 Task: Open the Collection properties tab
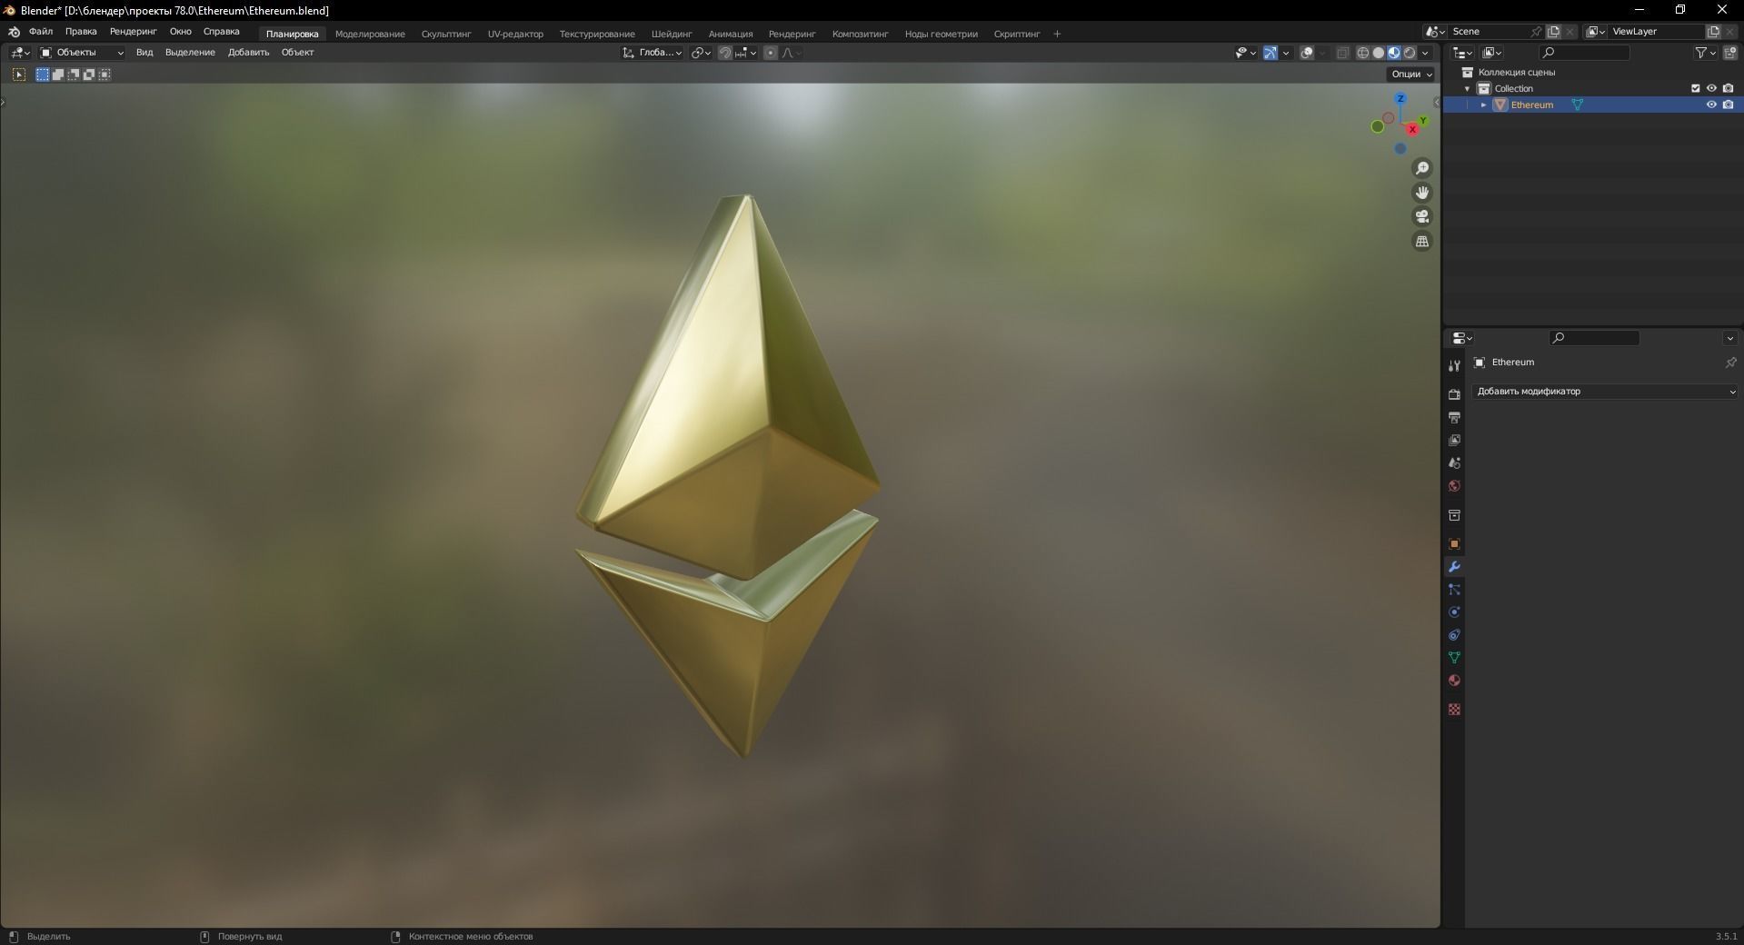[x=1454, y=515]
